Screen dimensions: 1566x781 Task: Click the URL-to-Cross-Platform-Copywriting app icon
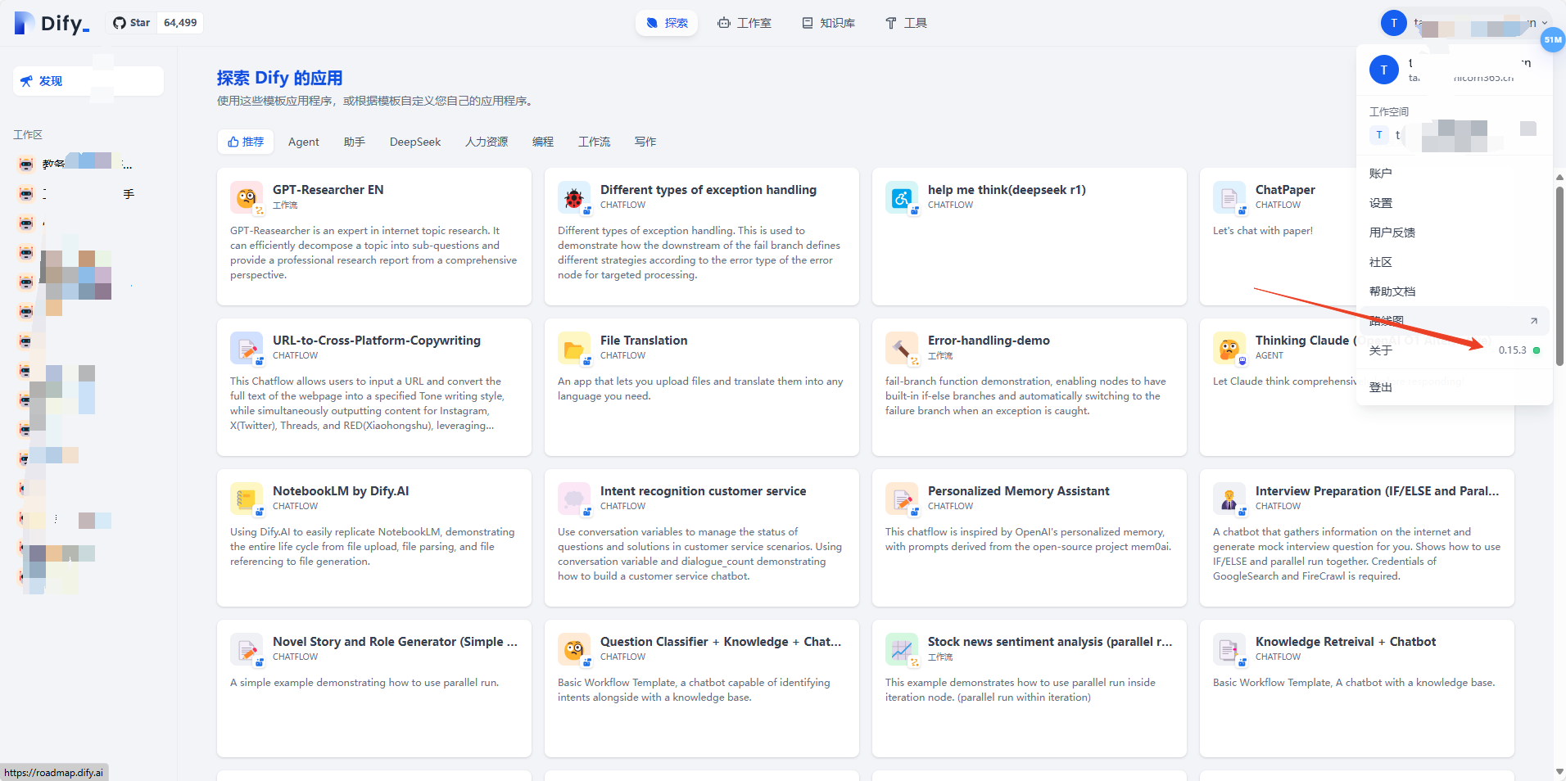coord(247,348)
